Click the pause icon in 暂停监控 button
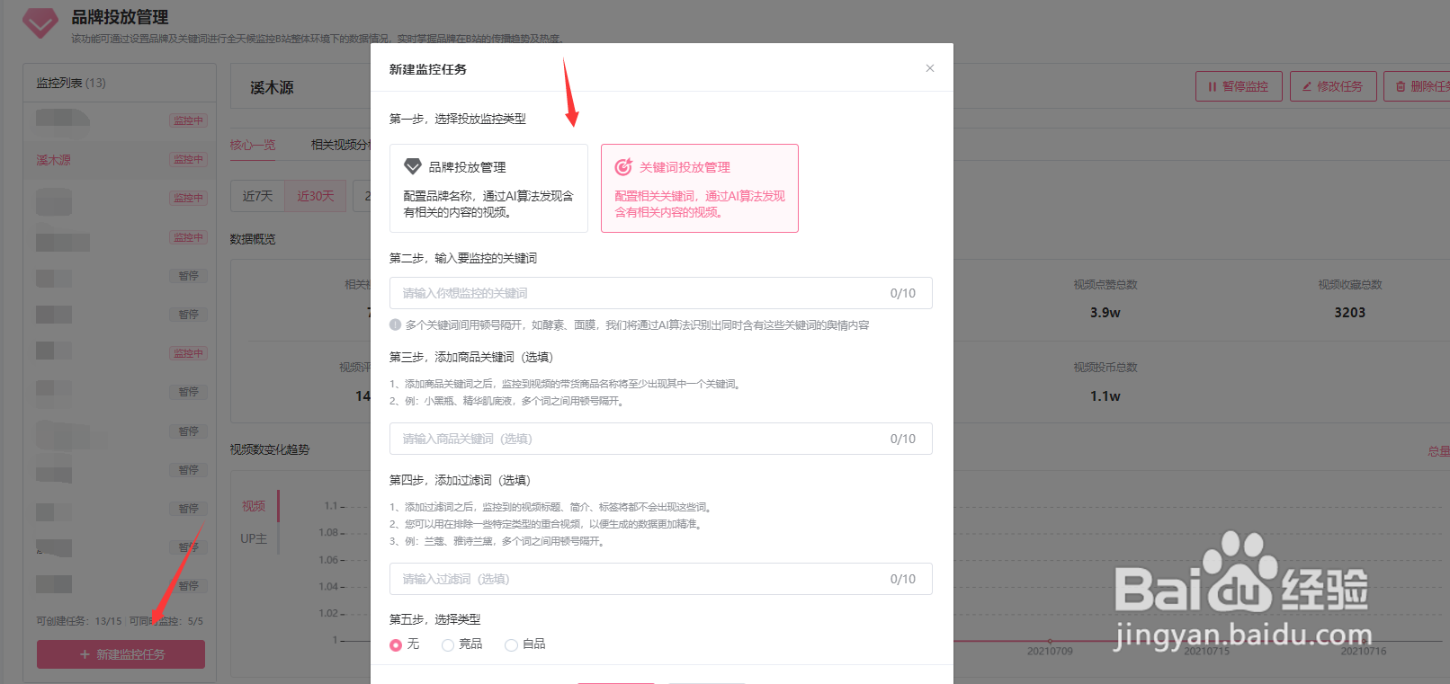The width and height of the screenshot is (1450, 684). [x=1213, y=87]
